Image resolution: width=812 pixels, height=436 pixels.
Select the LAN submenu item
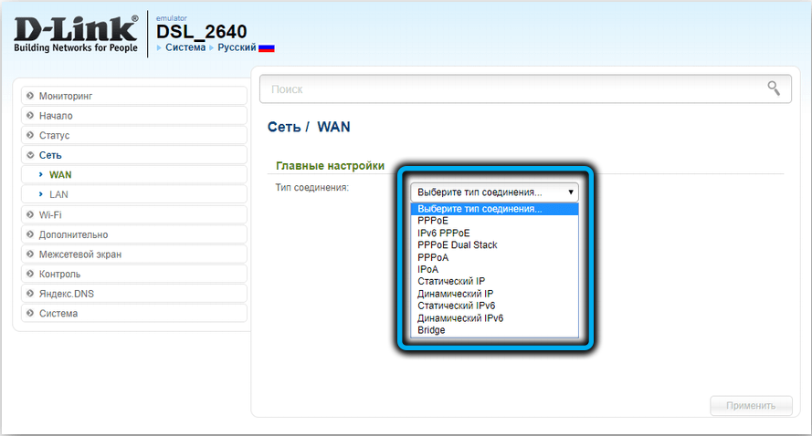pyautogui.click(x=58, y=194)
